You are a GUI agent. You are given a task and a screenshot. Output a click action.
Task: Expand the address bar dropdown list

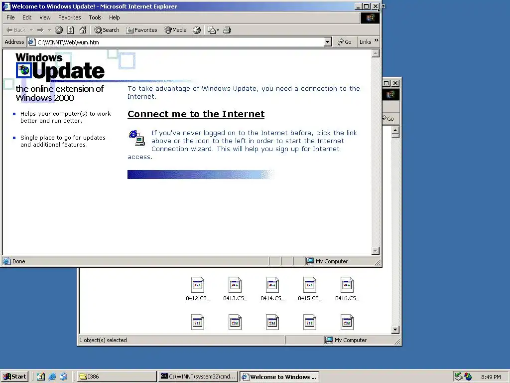coord(328,42)
